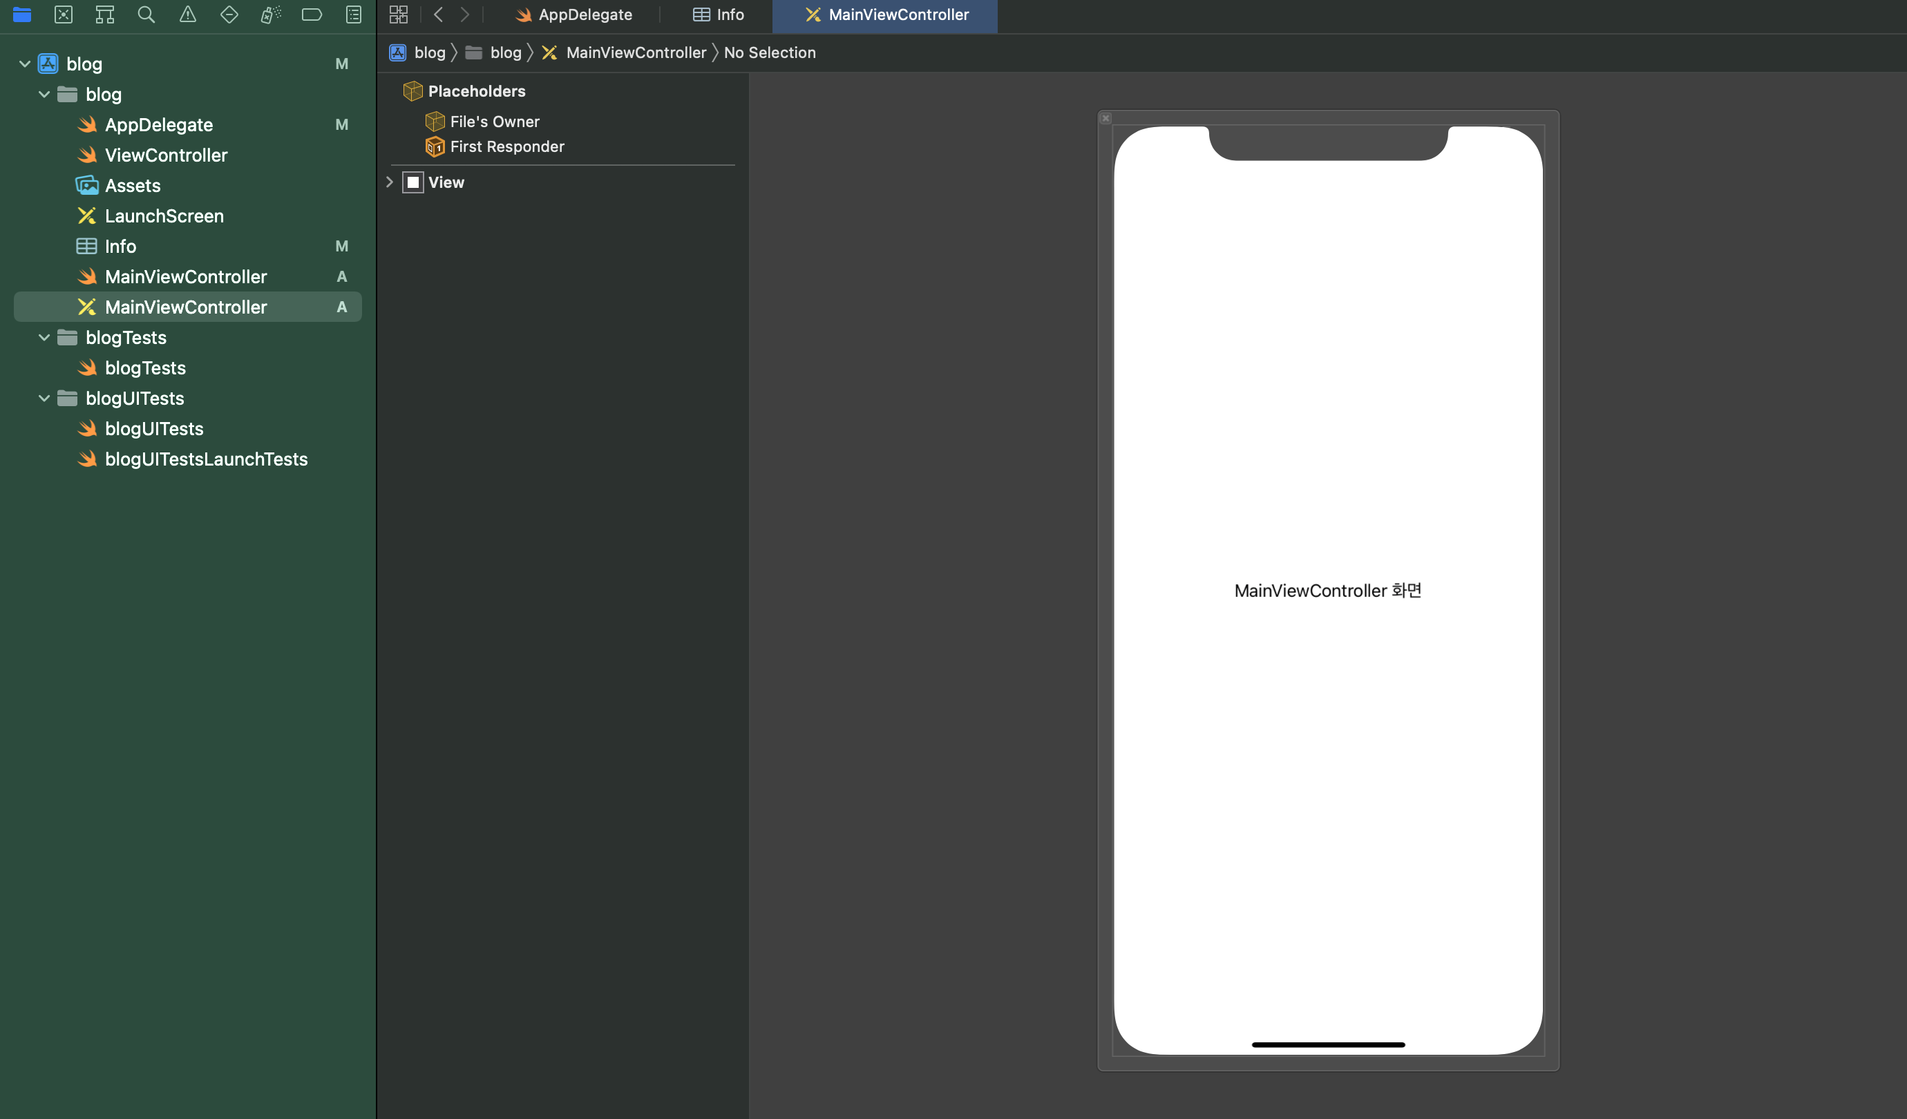Switch to the AppDelegate tab
Screen dimensions: 1907x1119
[x=573, y=15]
